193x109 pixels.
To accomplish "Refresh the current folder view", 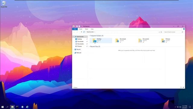I will pos(161,32).
